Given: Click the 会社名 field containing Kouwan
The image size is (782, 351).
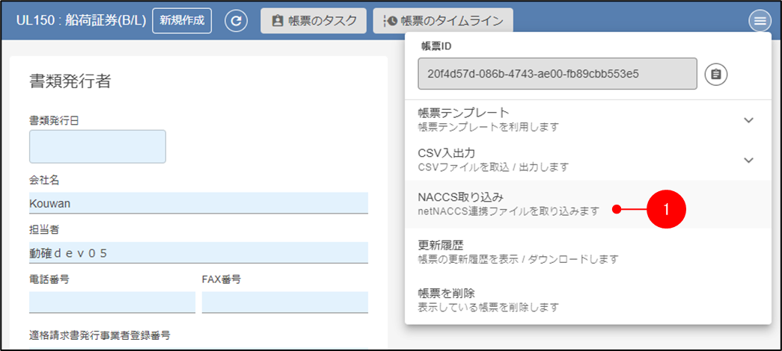Looking at the screenshot, I should point(198,203).
